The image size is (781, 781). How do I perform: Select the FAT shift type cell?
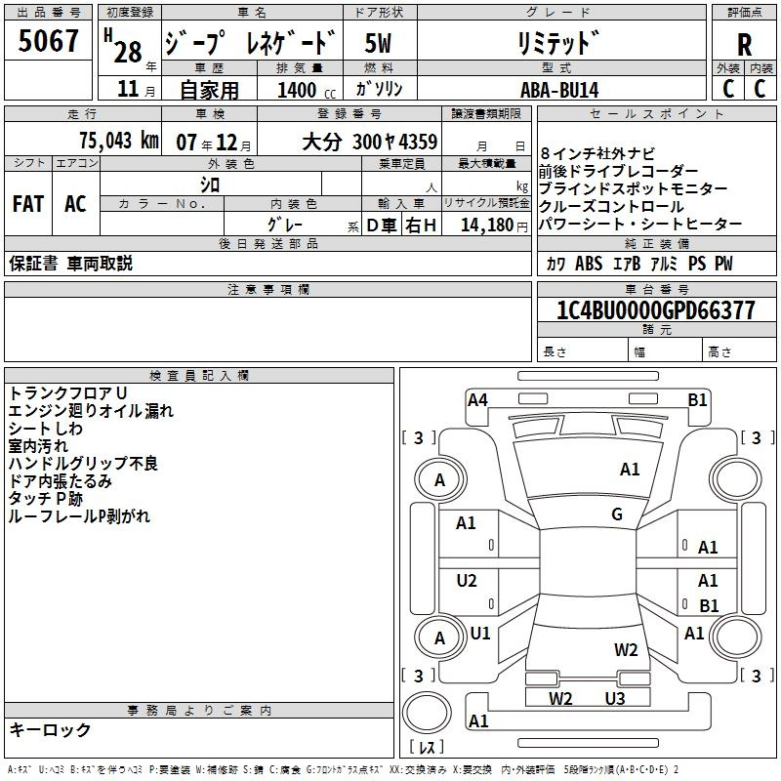(27, 203)
